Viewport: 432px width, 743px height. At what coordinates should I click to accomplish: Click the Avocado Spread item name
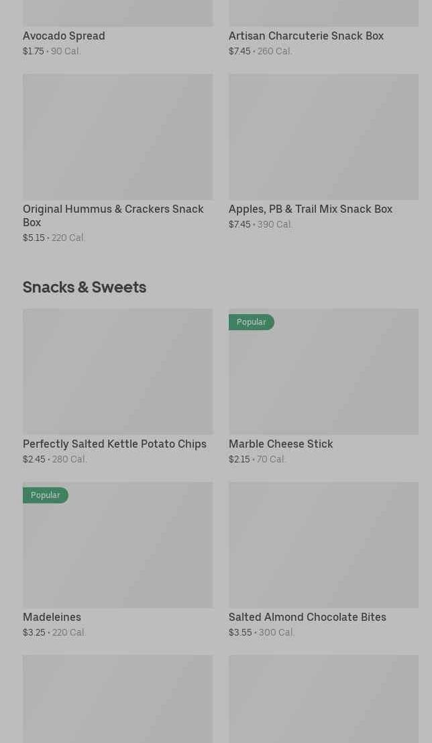coord(64,36)
